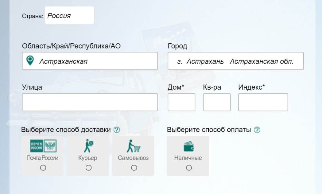
Task: Click the Наличные wallet icon
Action: (188, 146)
